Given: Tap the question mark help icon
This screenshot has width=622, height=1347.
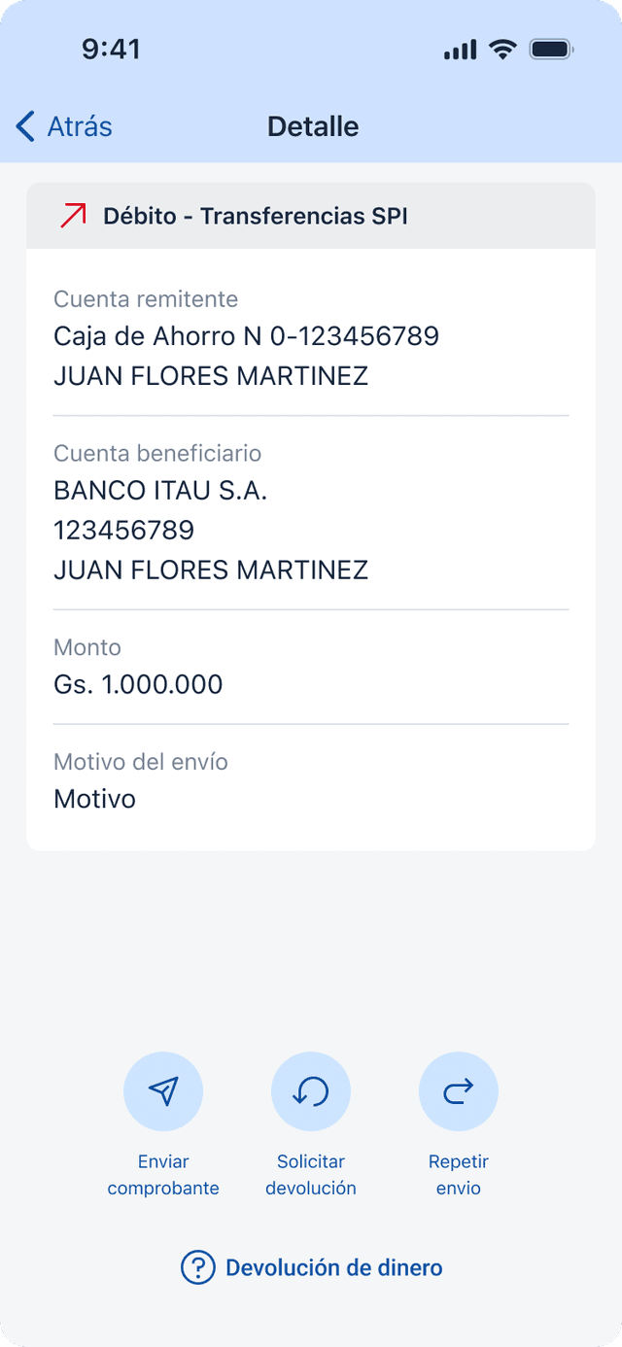Looking at the screenshot, I should (x=197, y=1267).
